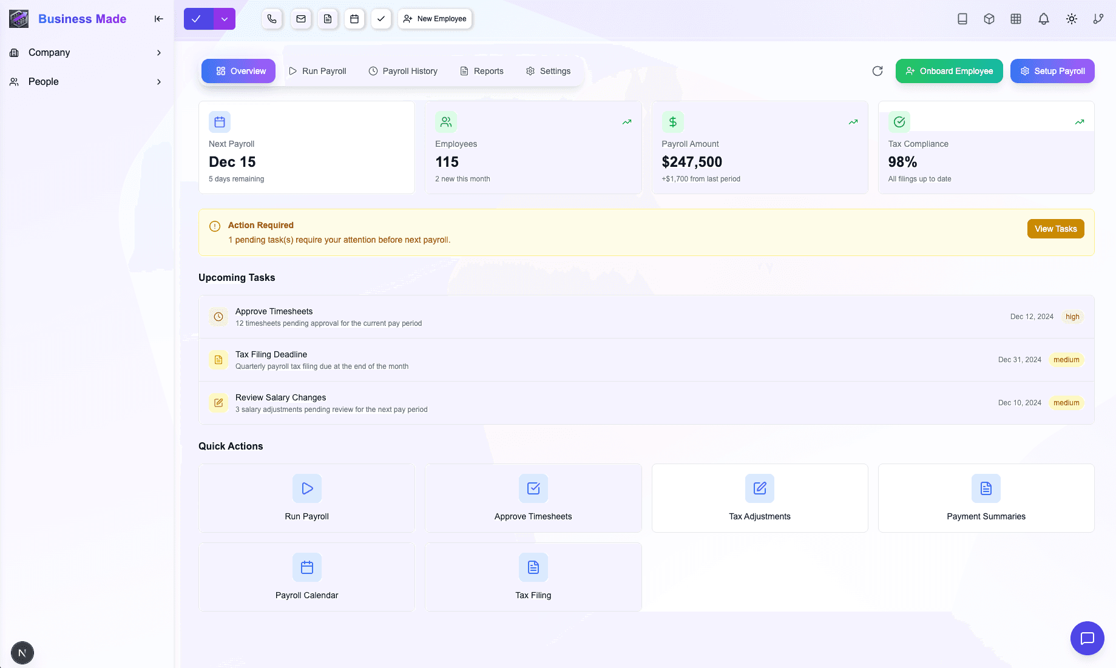Image resolution: width=1116 pixels, height=668 pixels.
Task: Click the phone icon in the top toolbar
Action: (x=272, y=19)
